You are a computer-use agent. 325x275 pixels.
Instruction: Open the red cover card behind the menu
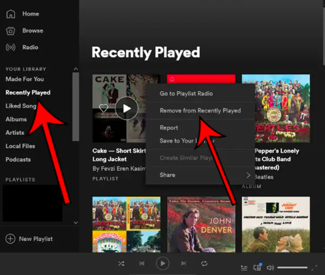(x=201, y=79)
